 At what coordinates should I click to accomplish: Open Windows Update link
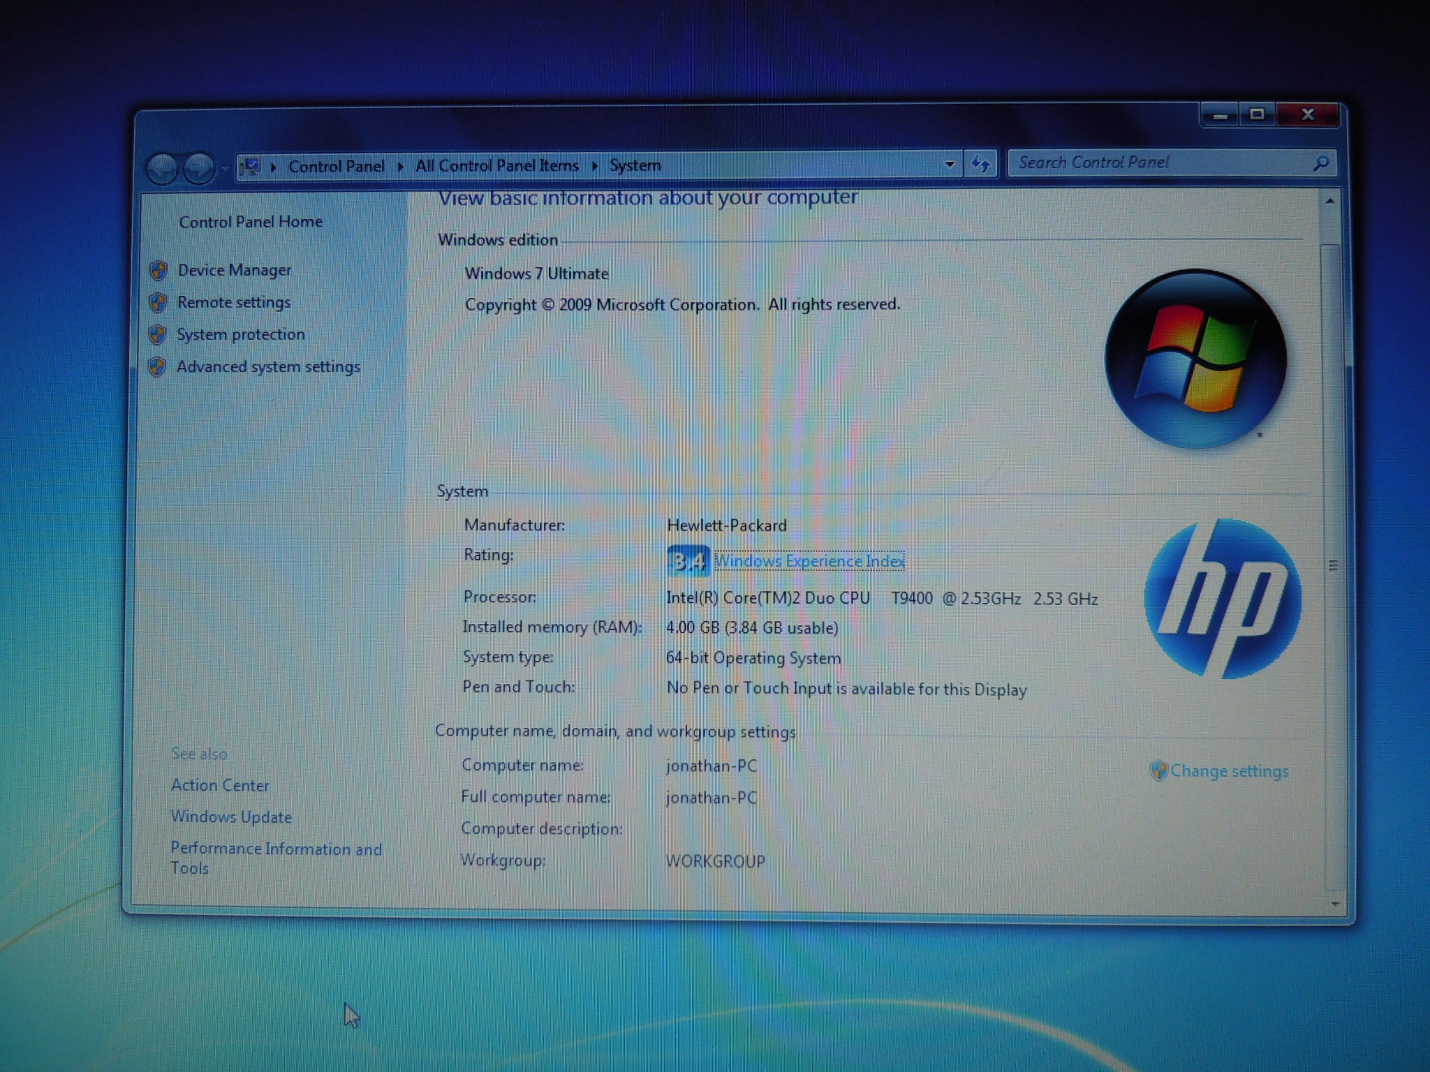point(231,817)
